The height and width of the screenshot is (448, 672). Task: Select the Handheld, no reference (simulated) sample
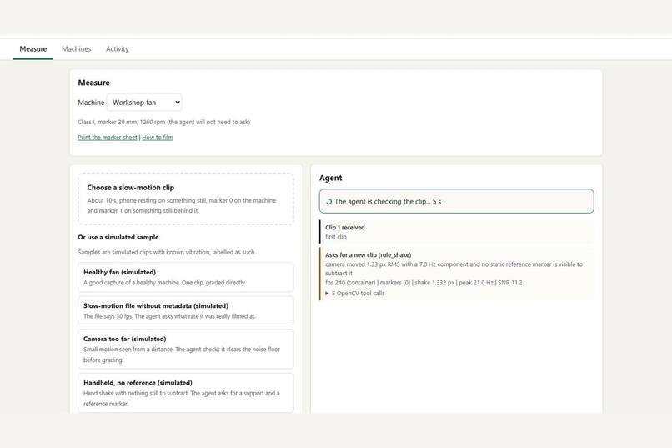pyautogui.click(x=186, y=393)
